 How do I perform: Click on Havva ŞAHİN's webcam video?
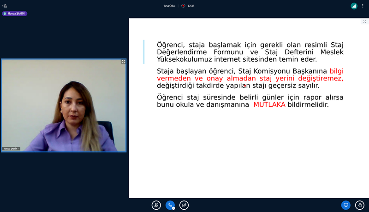[64, 106]
